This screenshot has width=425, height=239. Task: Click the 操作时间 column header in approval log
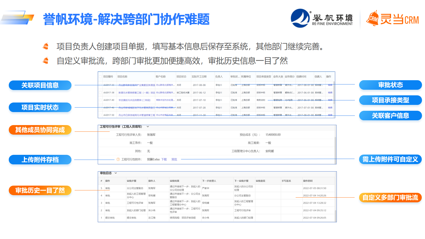click(x=308, y=181)
